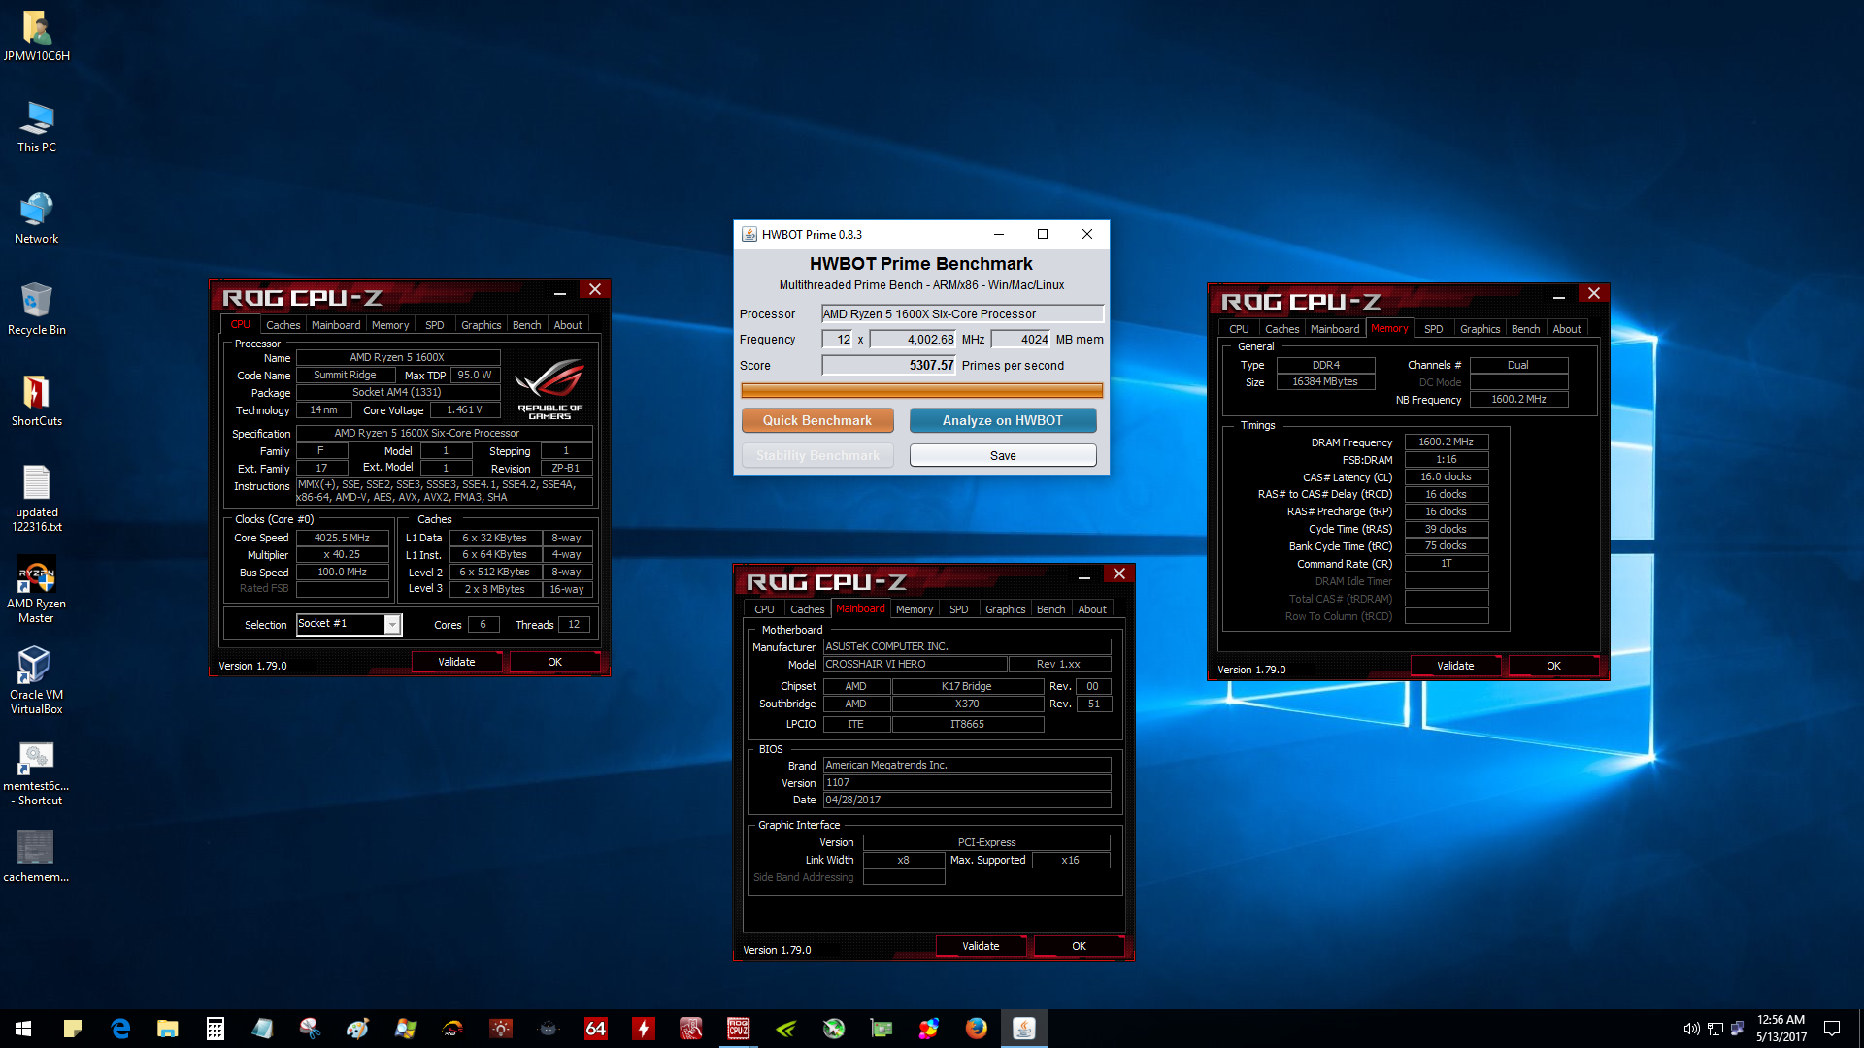
Task: Click Validate in right Memory tab window
Action: point(1455,666)
